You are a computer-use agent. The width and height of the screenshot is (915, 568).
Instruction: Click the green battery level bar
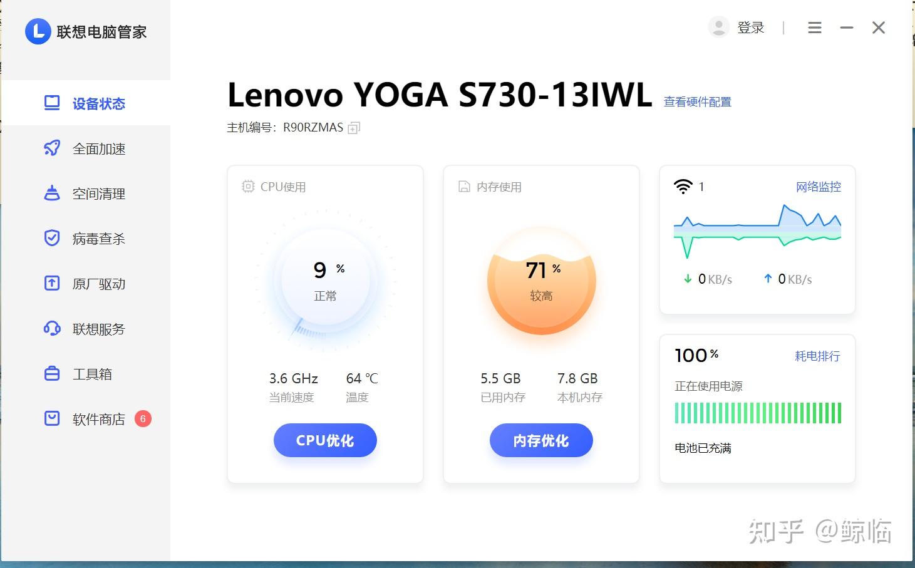(758, 413)
